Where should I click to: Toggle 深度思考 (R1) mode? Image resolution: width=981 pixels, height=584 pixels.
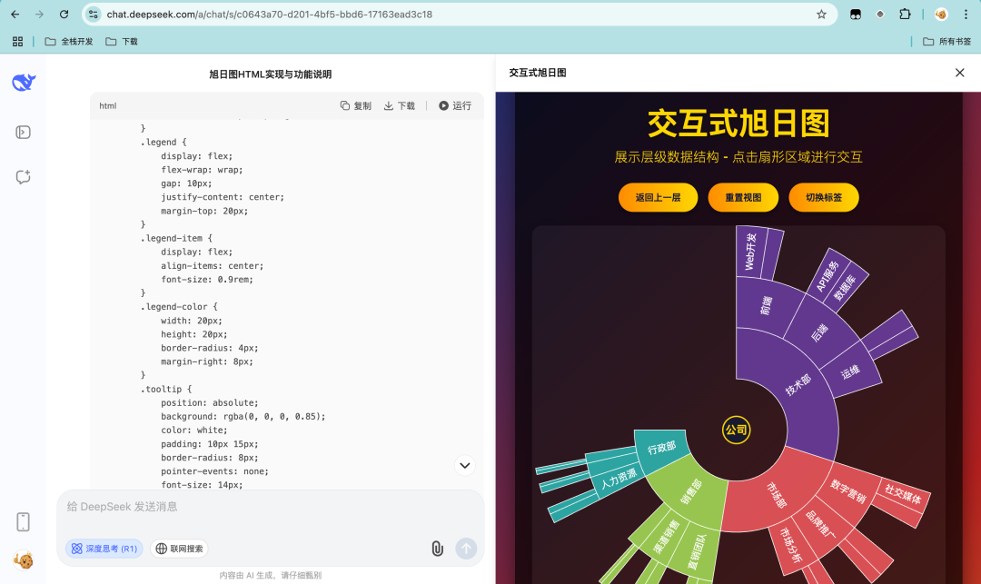104,549
